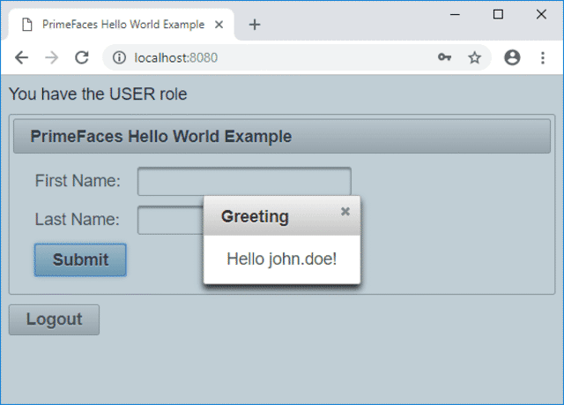Viewport: 564px width, 405px height.
Task: Focus the First Name input field
Action: (244, 181)
